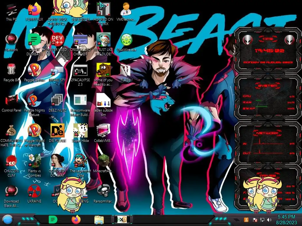Click the TIME widget header
The width and height of the screenshot is (302, 226).
point(268,39)
